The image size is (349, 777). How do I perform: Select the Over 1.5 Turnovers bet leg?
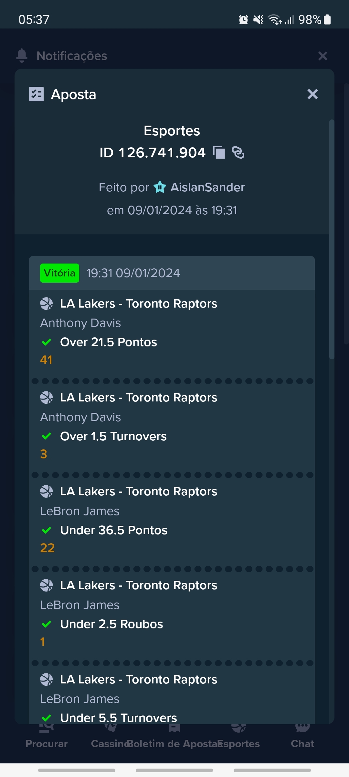pyautogui.click(x=172, y=426)
